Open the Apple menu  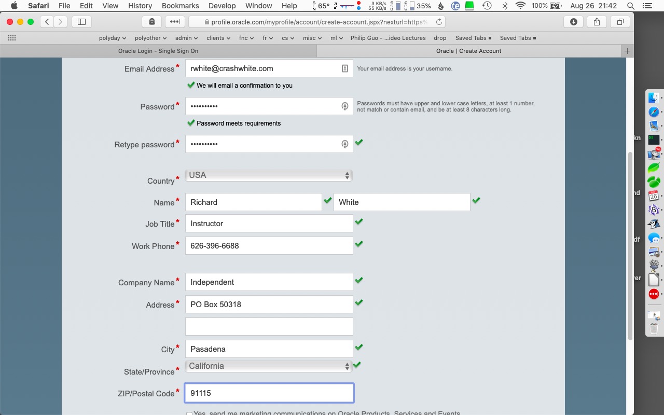(x=14, y=6)
